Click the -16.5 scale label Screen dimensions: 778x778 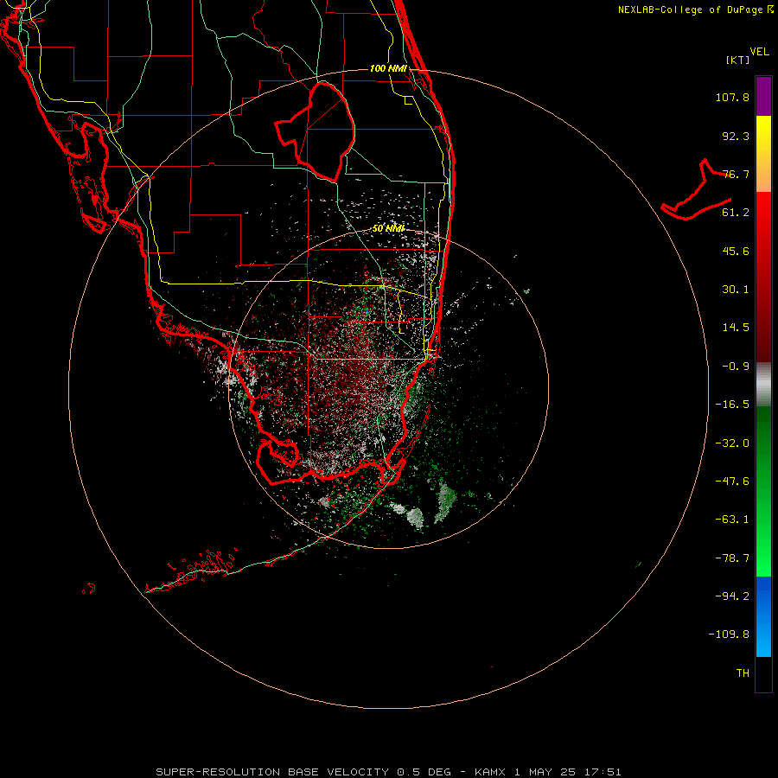tap(732, 405)
